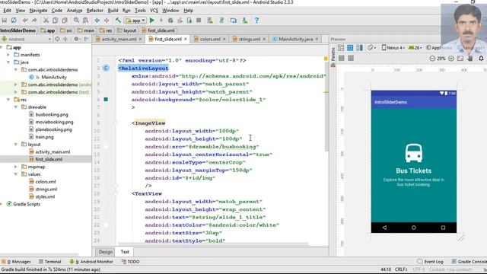Open the Build menu

(113, 11)
